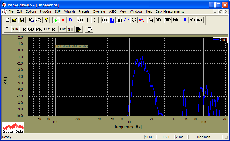The width and height of the screenshot is (230, 141).
Task: Click the yellow label text on graph
Action: (x=71, y=46)
